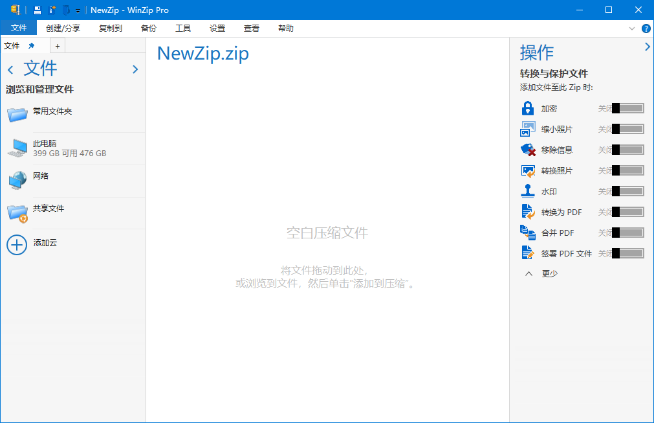The width and height of the screenshot is (654, 423).
Task: Turn on the 缩小照片 toggle
Action: 627,129
